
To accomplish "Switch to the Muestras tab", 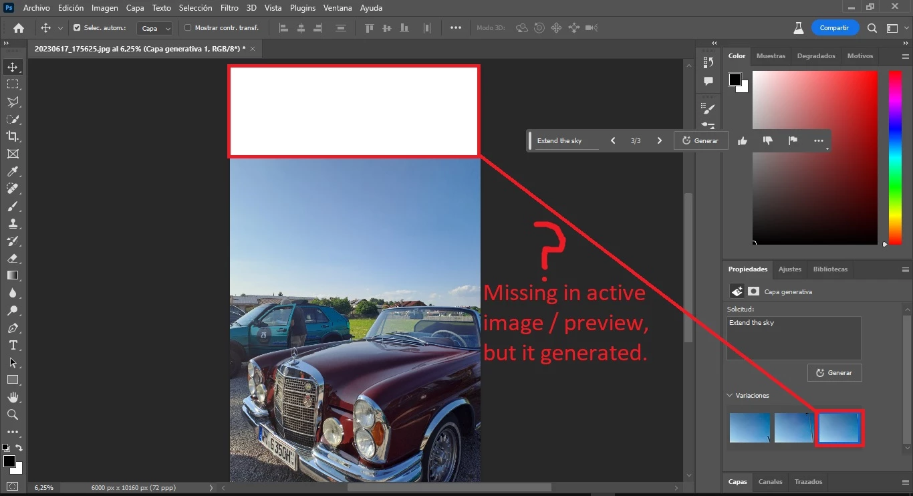I will pos(771,56).
